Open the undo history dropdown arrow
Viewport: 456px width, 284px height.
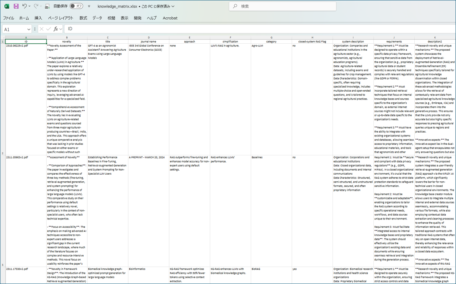30,6
